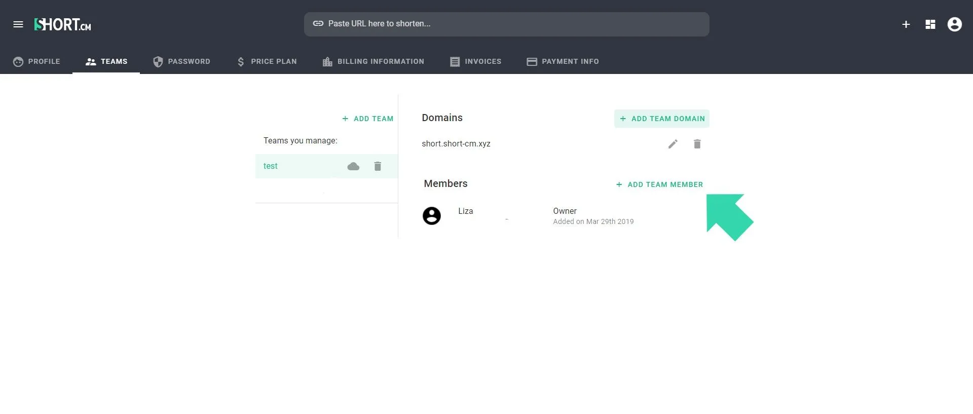The width and height of the screenshot is (973, 414).
Task: Switch to the Profile tab
Action: 36,61
